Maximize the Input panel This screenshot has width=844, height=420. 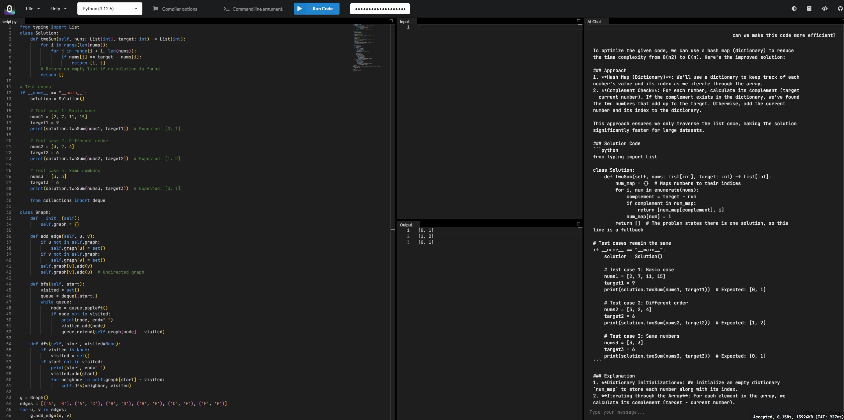(x=578, y=21)
